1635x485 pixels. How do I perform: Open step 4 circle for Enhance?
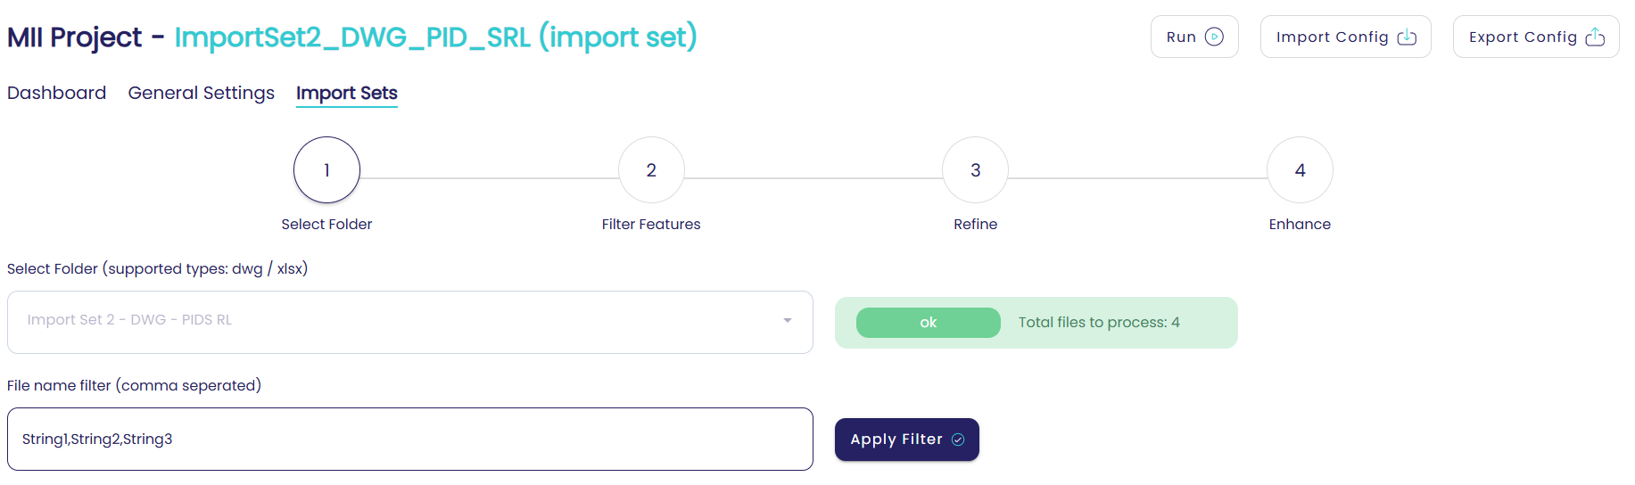pyautogui.click(x=1300, y=170)
